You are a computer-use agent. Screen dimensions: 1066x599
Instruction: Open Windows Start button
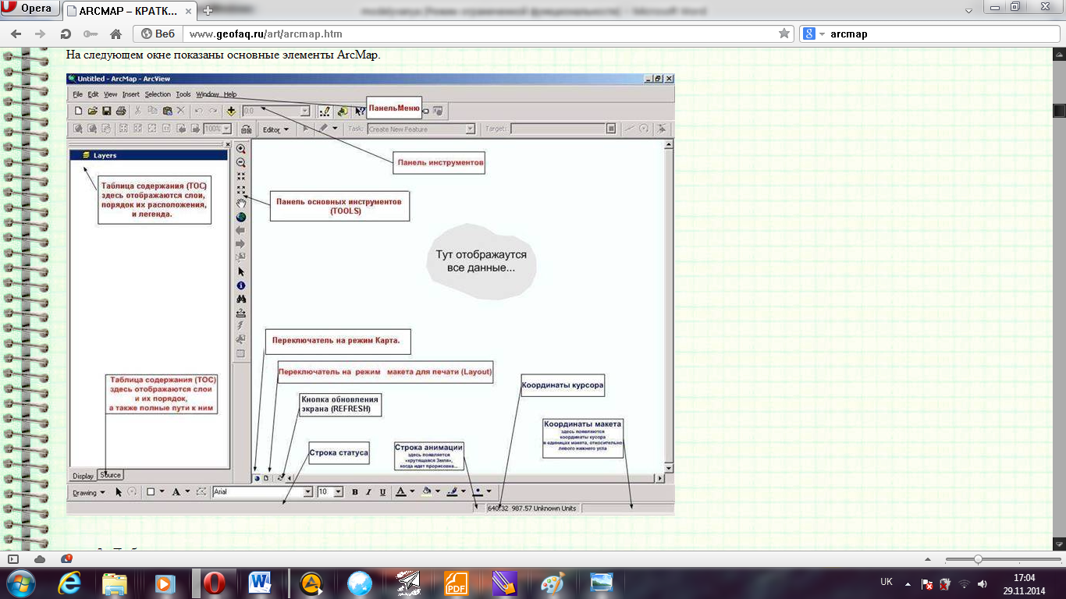coord(20,583)
